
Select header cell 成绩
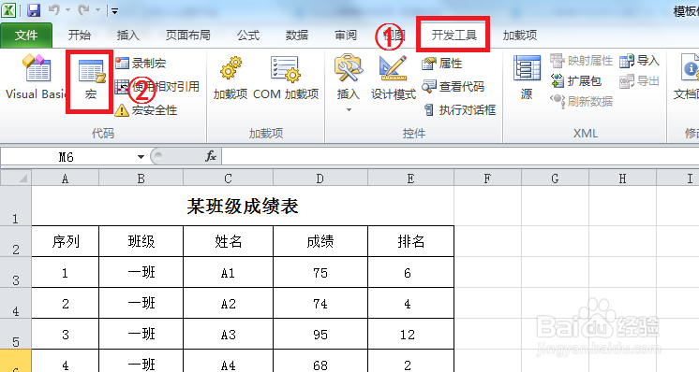320,241
